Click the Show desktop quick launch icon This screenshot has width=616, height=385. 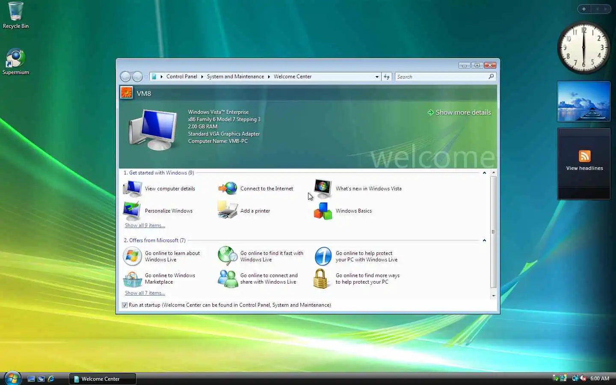31,379
